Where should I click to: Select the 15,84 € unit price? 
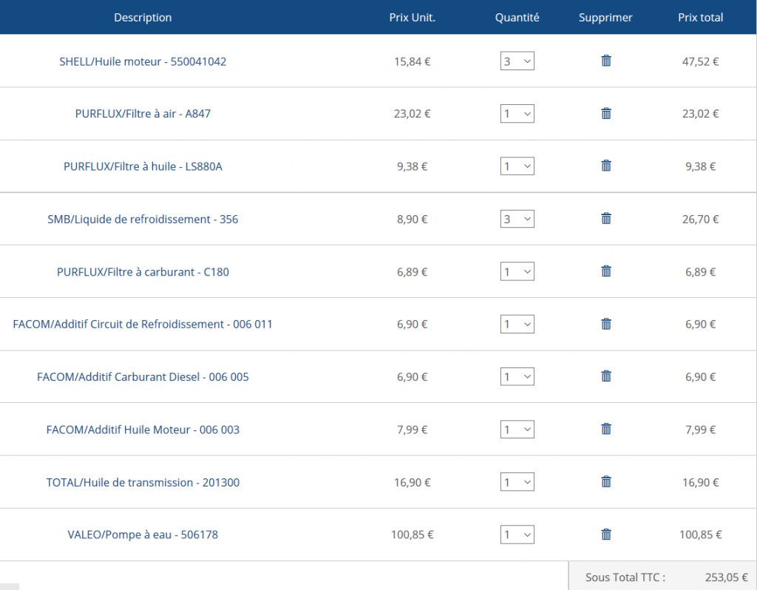tap(413, 61)
